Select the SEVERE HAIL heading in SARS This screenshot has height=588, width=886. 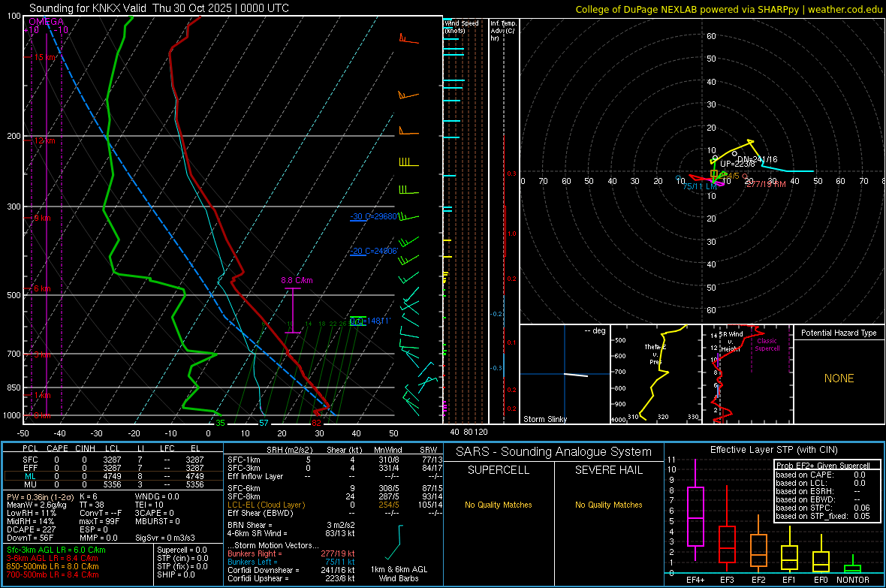pyautogui.click(x=608, y=470)
